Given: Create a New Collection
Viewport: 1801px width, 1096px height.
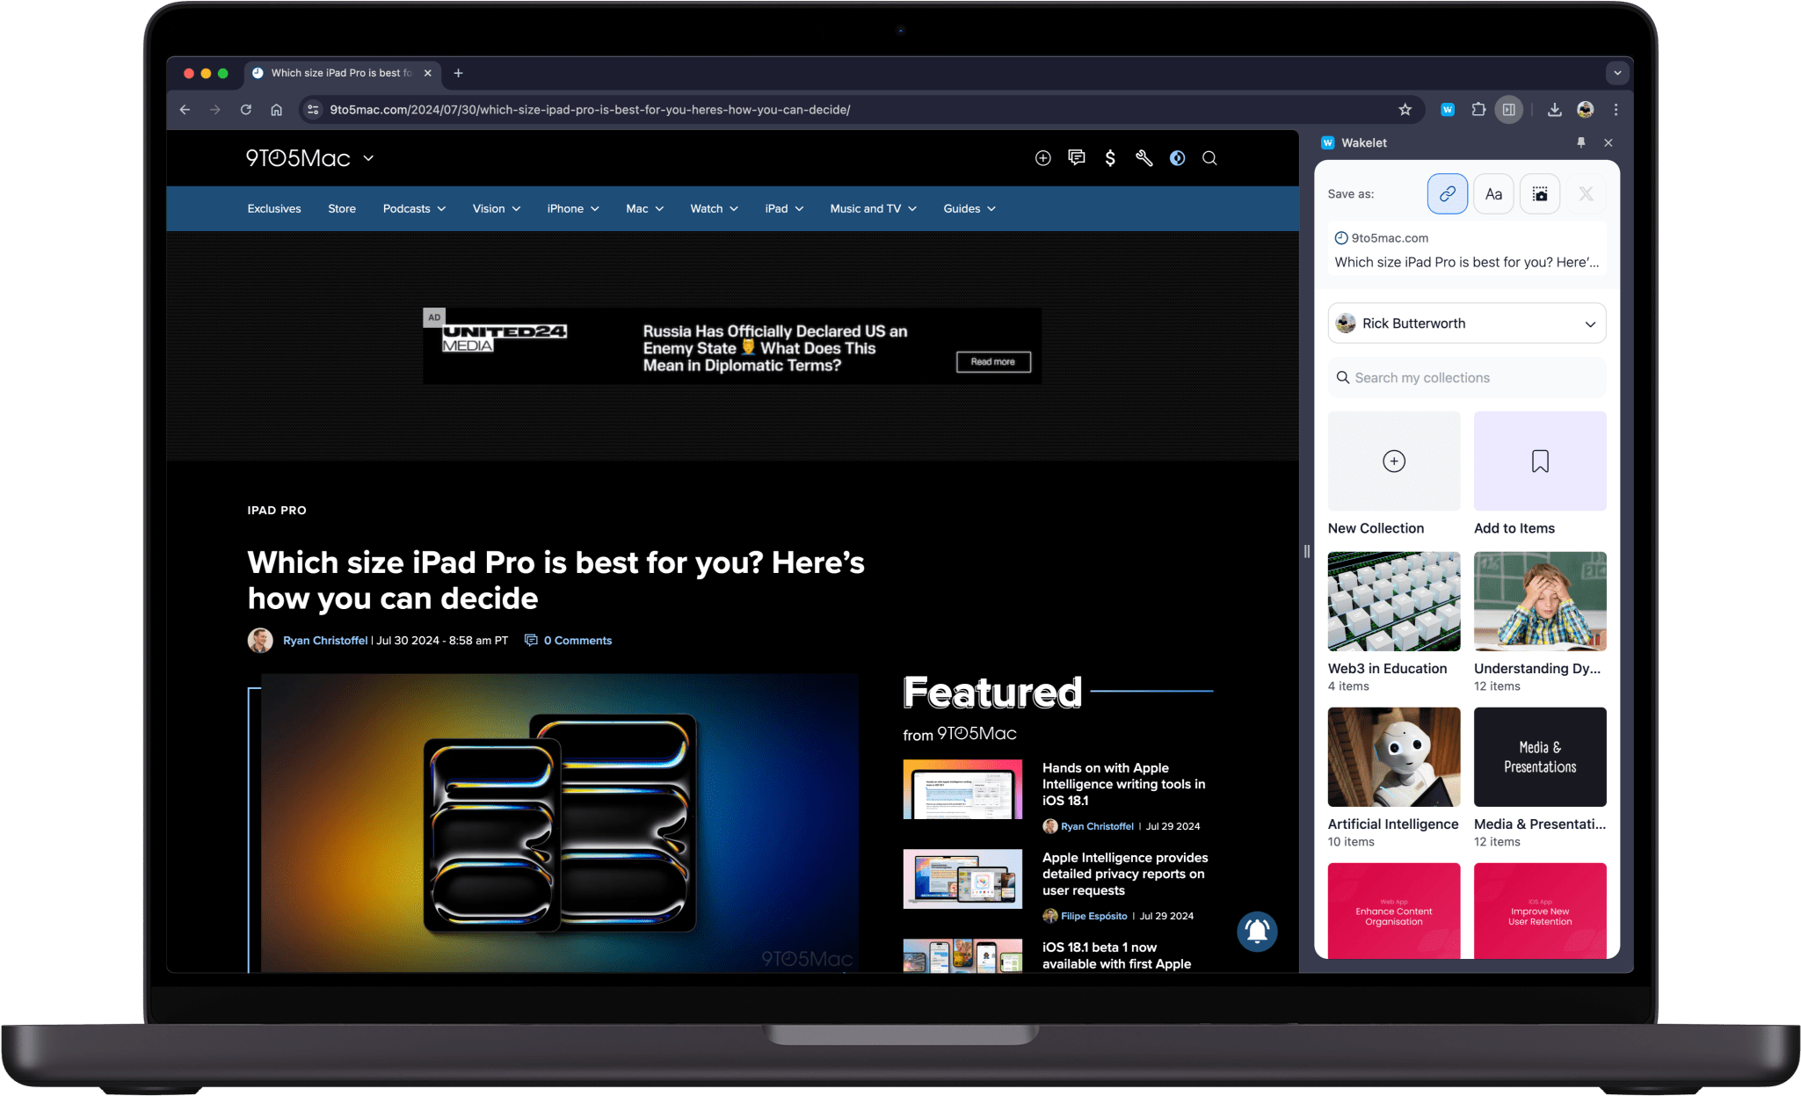Looking at the screenshot, I should click(1394, 474).
